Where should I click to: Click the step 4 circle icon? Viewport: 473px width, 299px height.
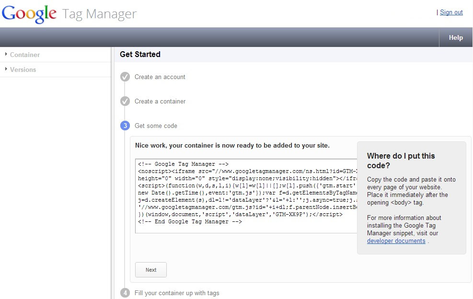(125, 293)
